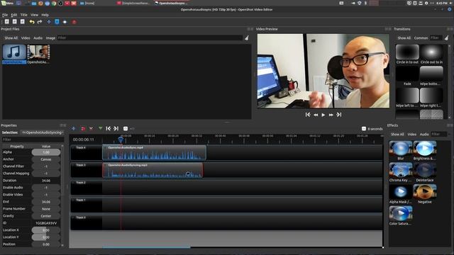Click the Fullscreen toolbar icon
This screenshot has width=454, height=255.
coord(65,22)
